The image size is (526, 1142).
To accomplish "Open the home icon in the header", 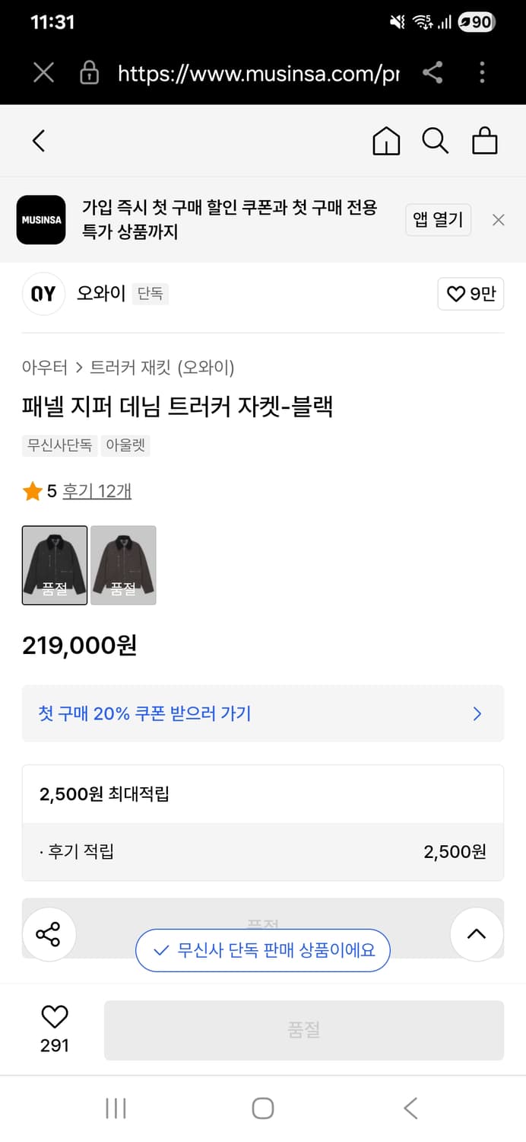I will 386,141.
